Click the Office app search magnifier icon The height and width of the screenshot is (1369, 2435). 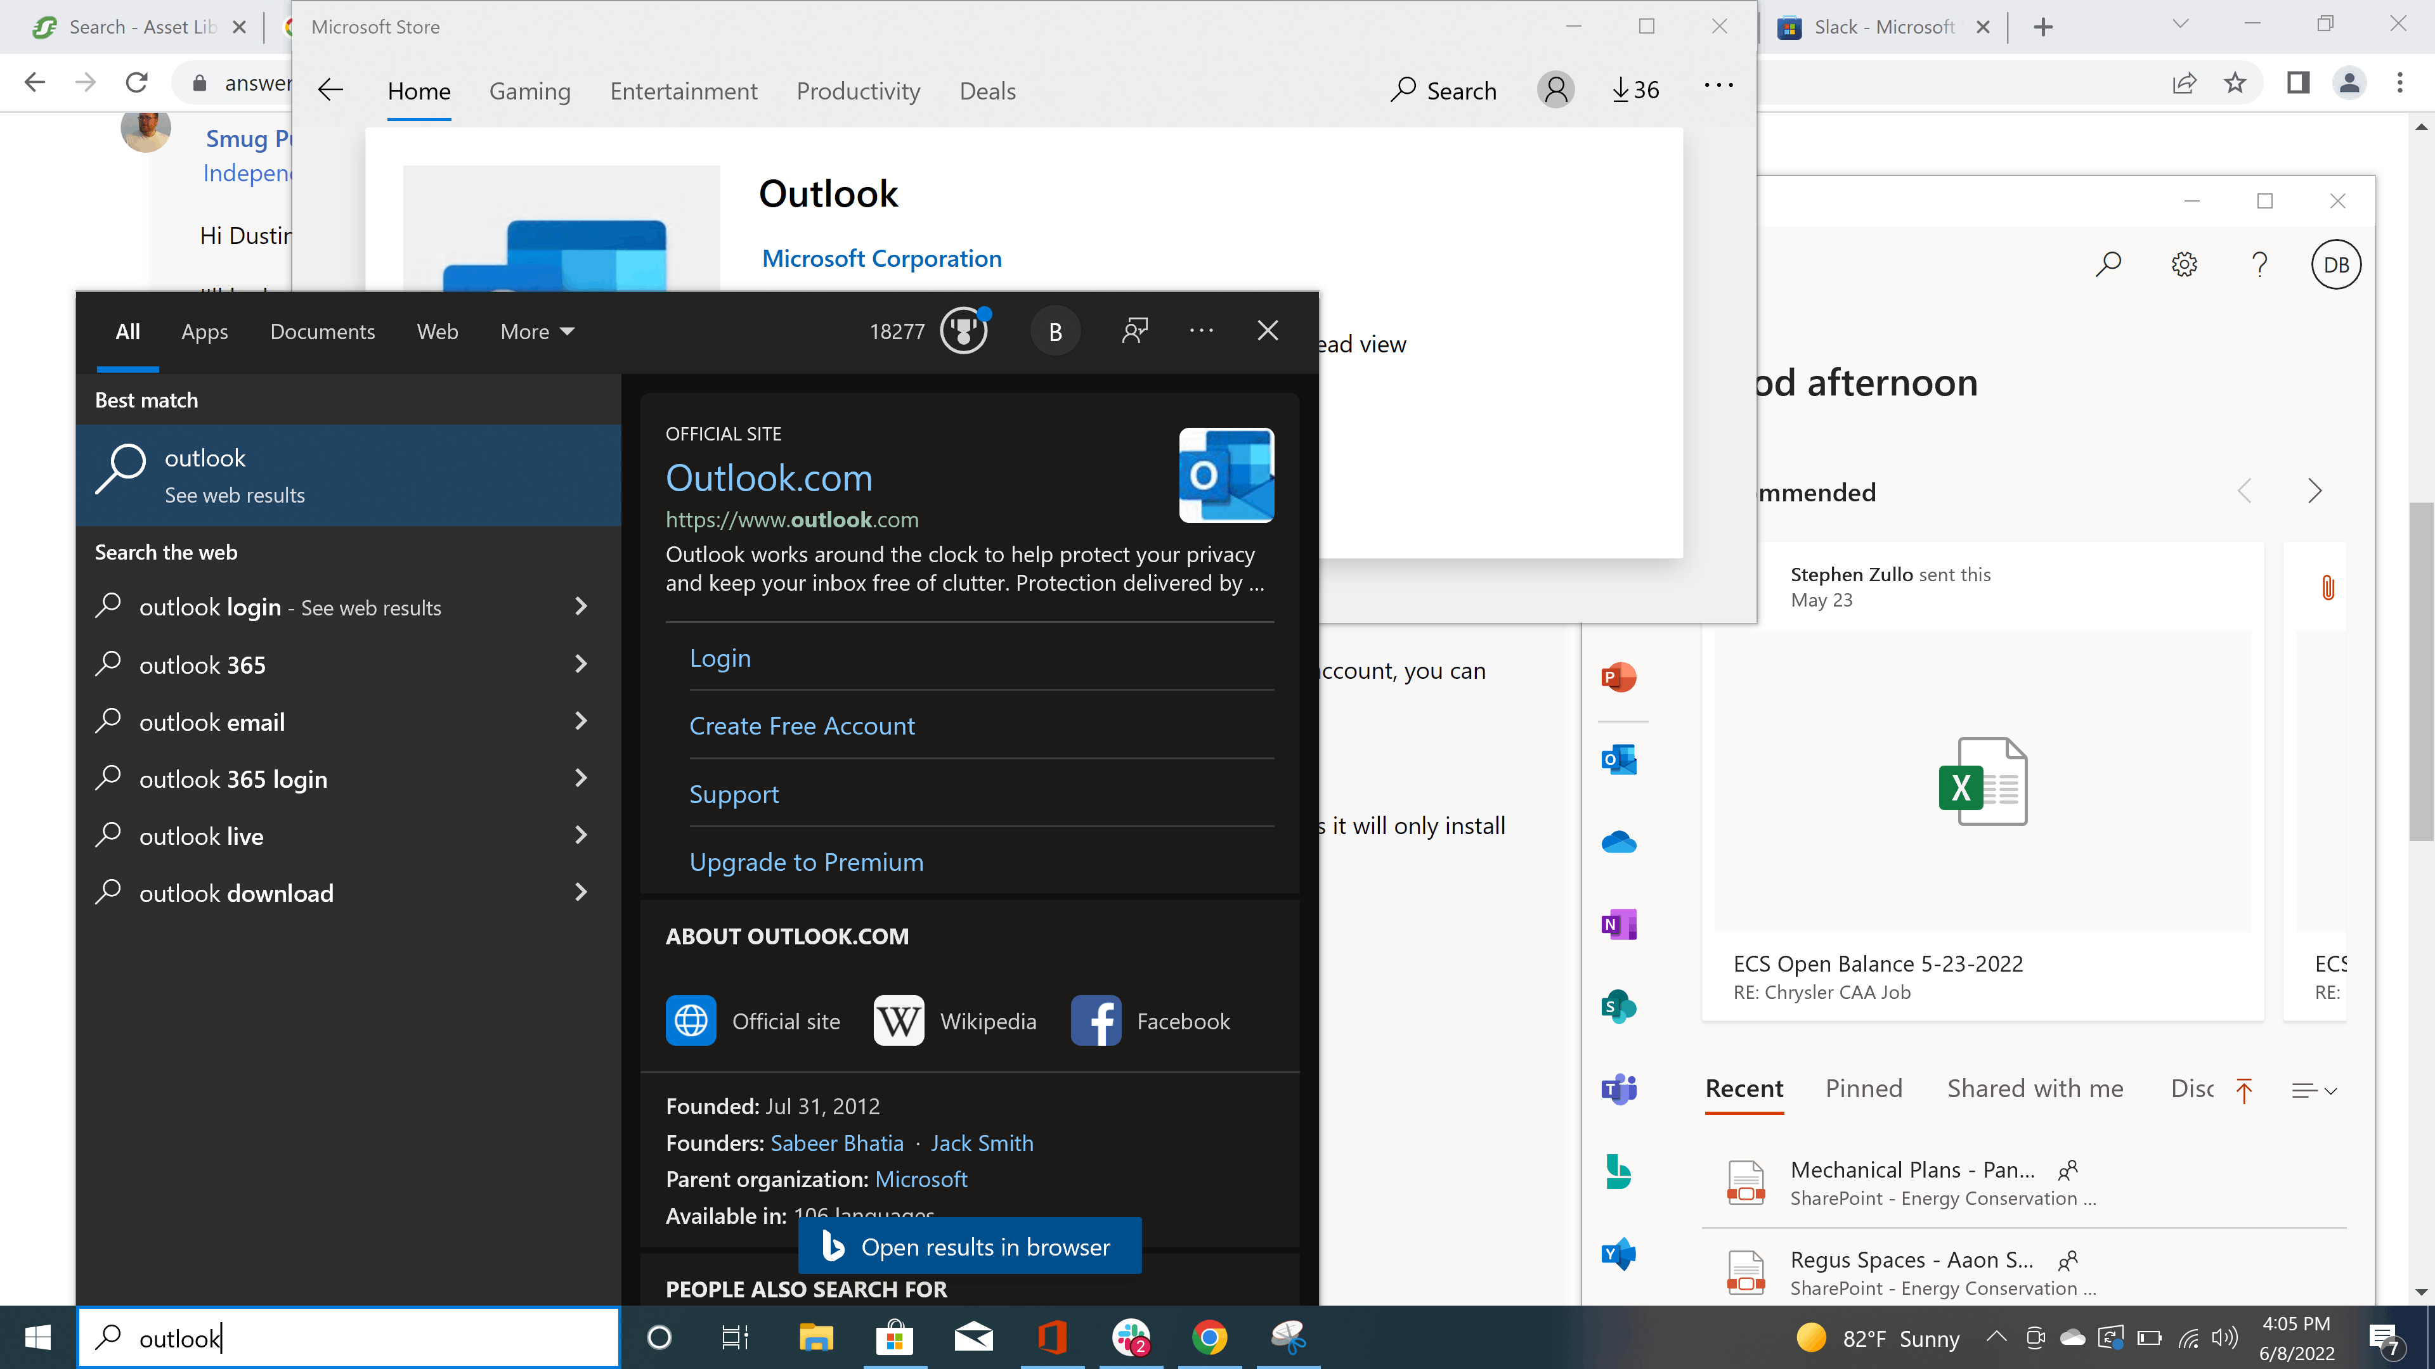coord(2108,264)
